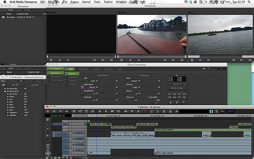Switch Sequence bin to Text tab
254x159 pixels.
click(x=11, y=10)
